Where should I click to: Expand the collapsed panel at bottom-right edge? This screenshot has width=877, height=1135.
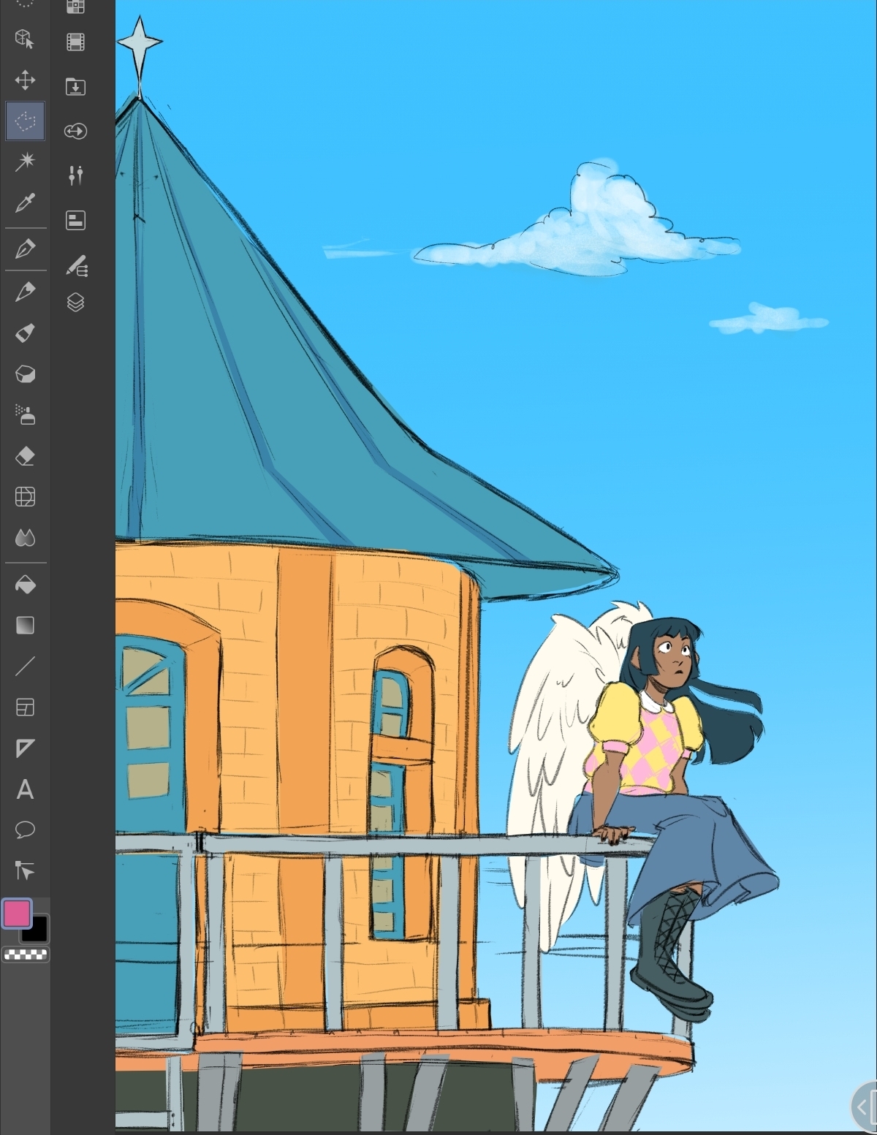click(x=865, y=1107)
